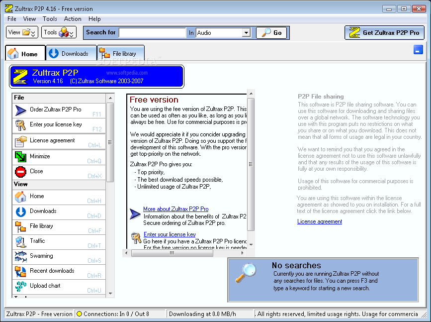Click horizontal scrollbar thumb under Free version panel
Screen dimensions: 431x322
pyautogui.click(x=172, y=253)
